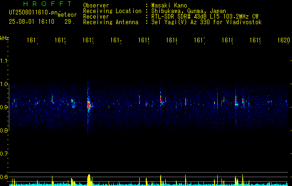Click the 0.7 frequency axis label
The width and height of the screenshot is (292, 186).
coord(4,154)
